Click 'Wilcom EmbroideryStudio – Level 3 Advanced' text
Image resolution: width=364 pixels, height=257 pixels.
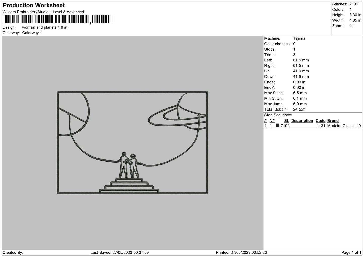43,12
